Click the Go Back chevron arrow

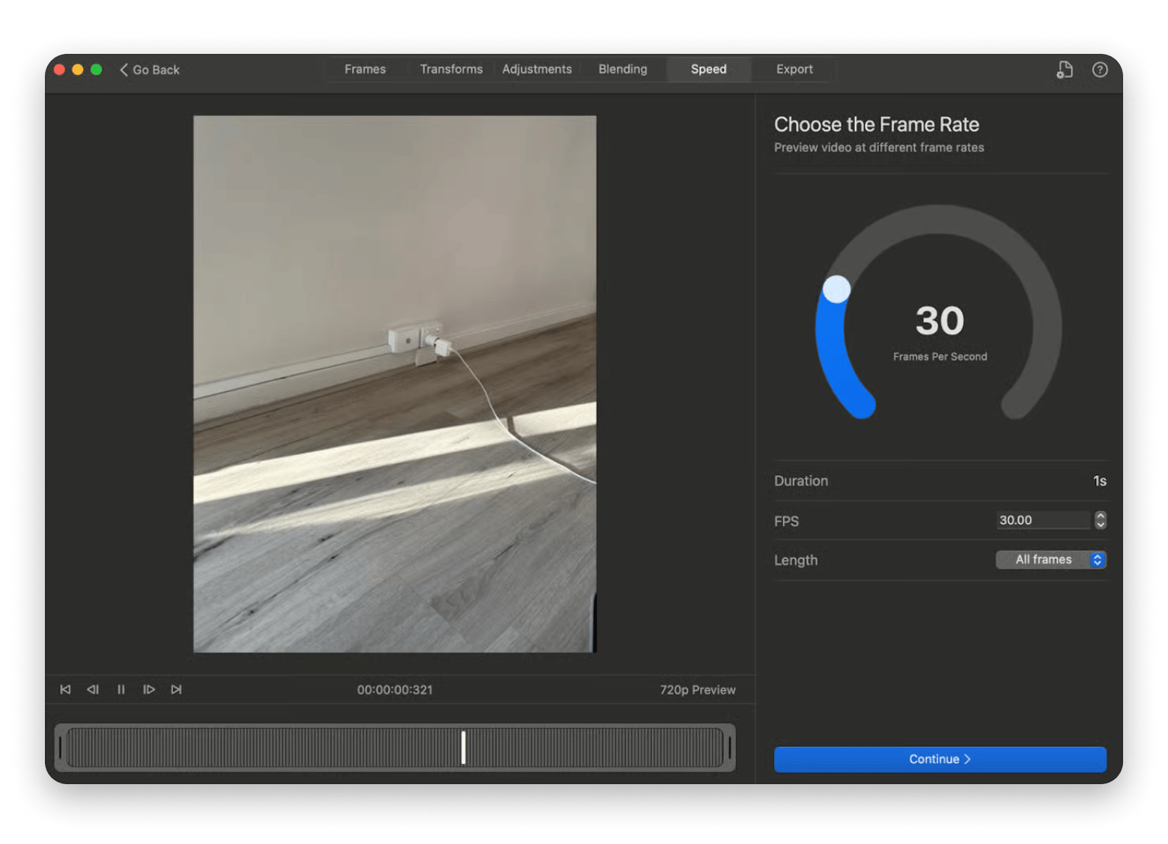tap(124, 70)
